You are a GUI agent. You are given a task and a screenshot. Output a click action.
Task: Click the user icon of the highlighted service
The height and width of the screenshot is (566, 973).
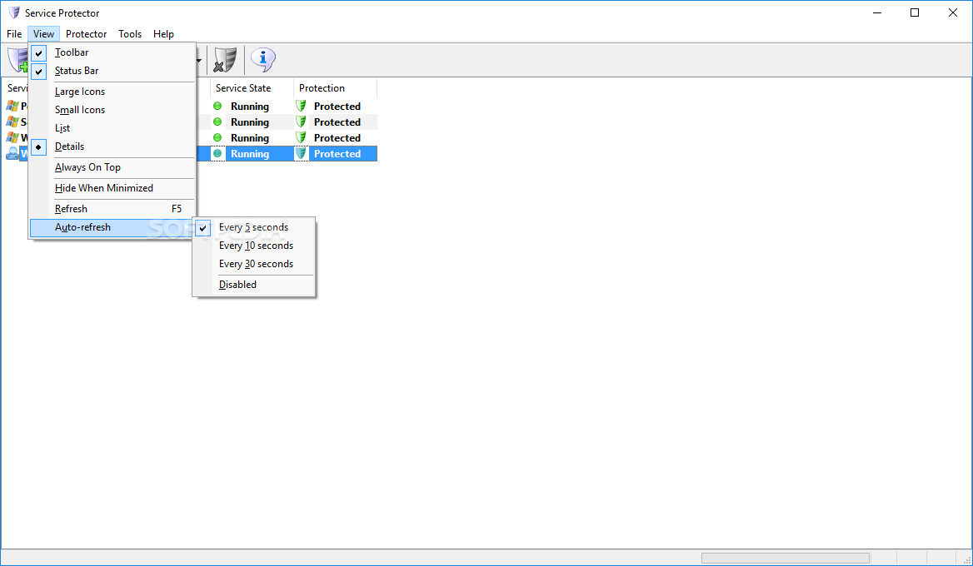coord(12,154)
